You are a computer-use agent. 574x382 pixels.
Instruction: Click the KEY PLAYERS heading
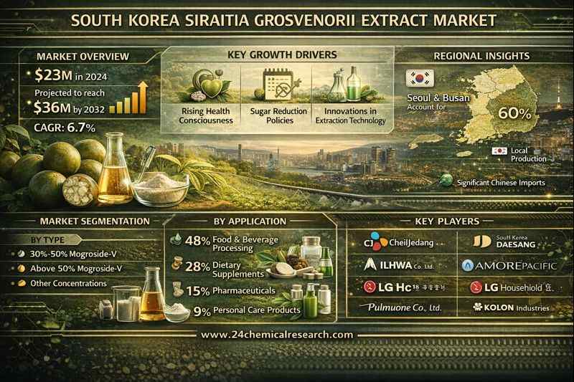point(447,221)
